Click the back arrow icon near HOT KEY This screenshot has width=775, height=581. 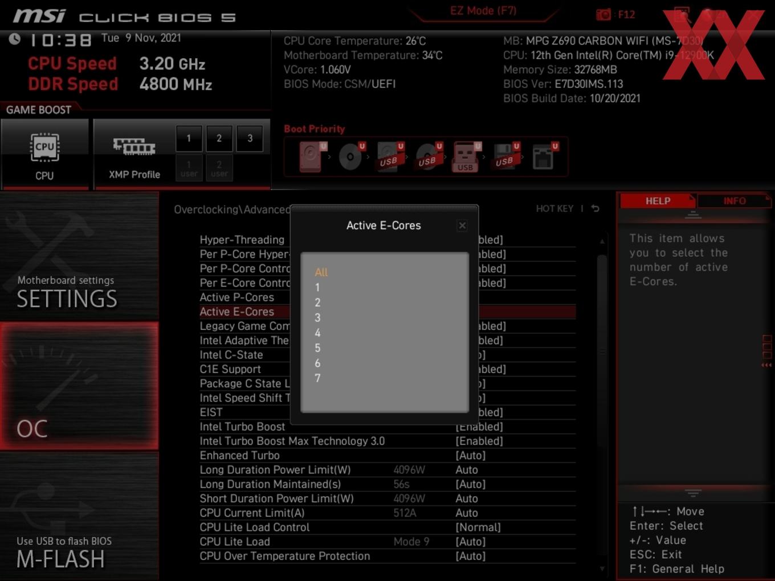[x=595, y=208]
